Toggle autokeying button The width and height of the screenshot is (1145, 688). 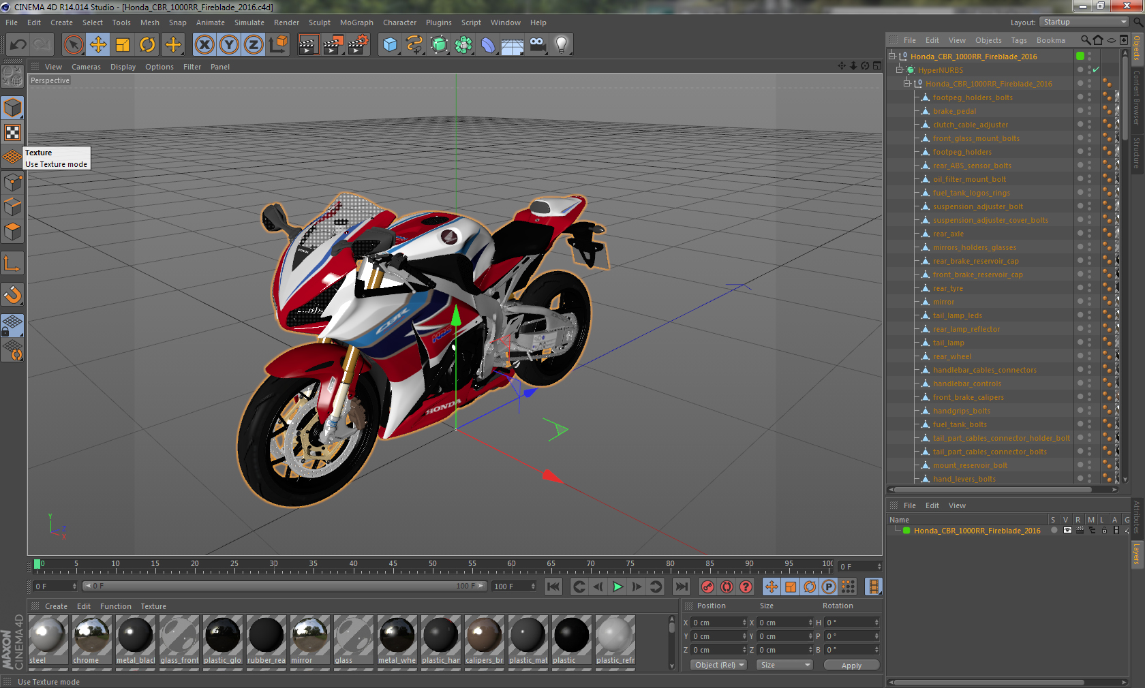(727, 587)
